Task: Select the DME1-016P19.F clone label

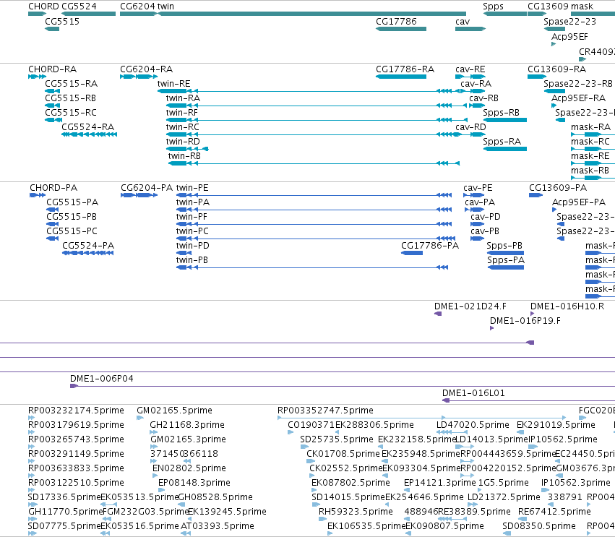Action: coord(525,321)
